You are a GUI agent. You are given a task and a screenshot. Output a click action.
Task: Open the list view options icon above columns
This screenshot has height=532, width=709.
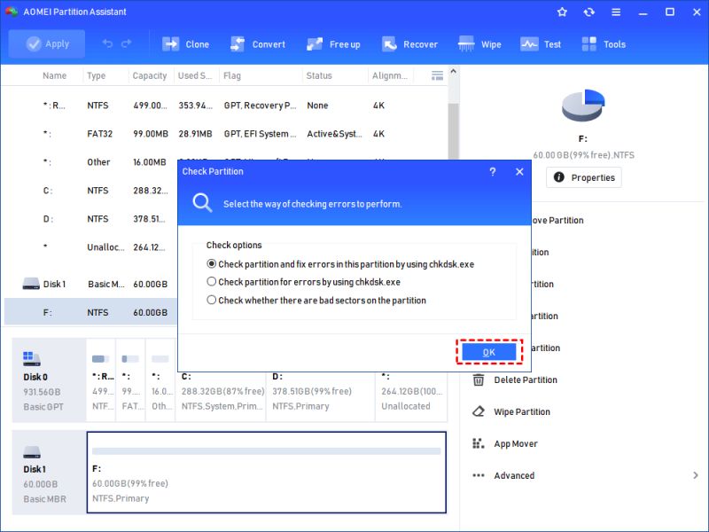point(437,75)
